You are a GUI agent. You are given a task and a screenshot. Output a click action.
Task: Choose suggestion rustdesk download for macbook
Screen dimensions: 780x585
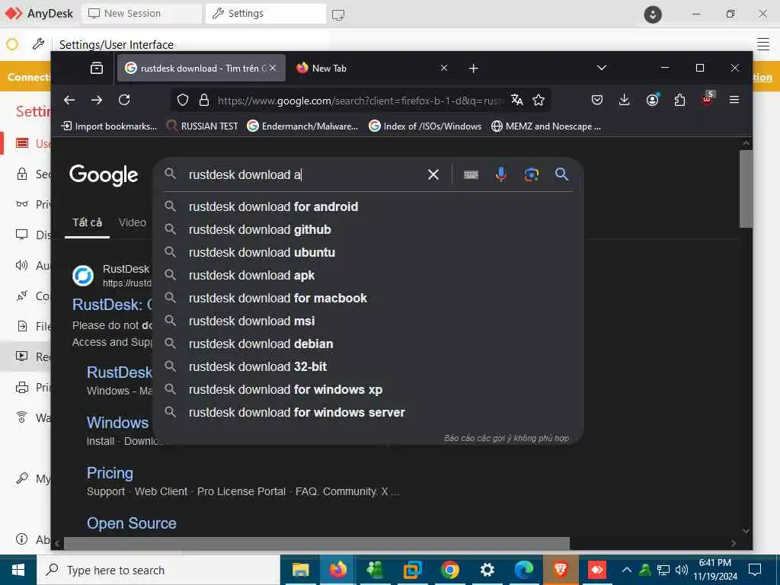click(368, 298)
